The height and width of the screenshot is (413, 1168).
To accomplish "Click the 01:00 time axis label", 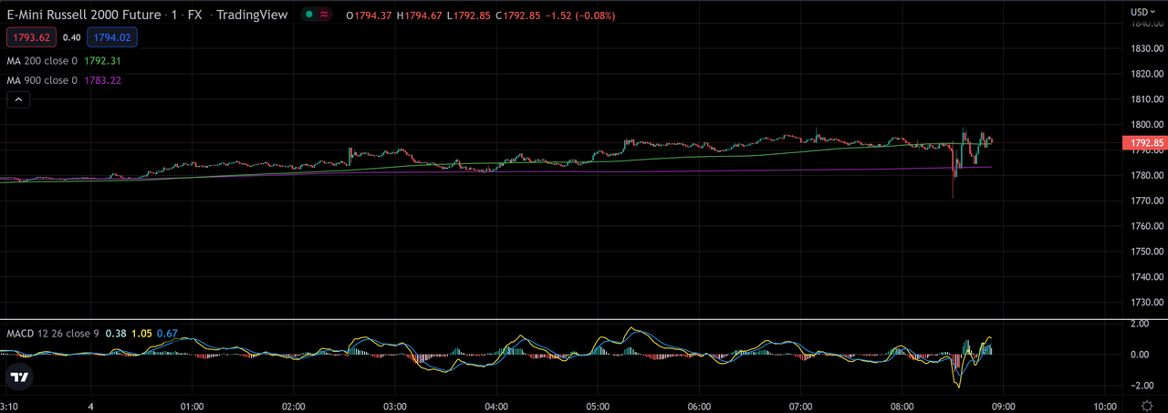I will pos(192,406).
